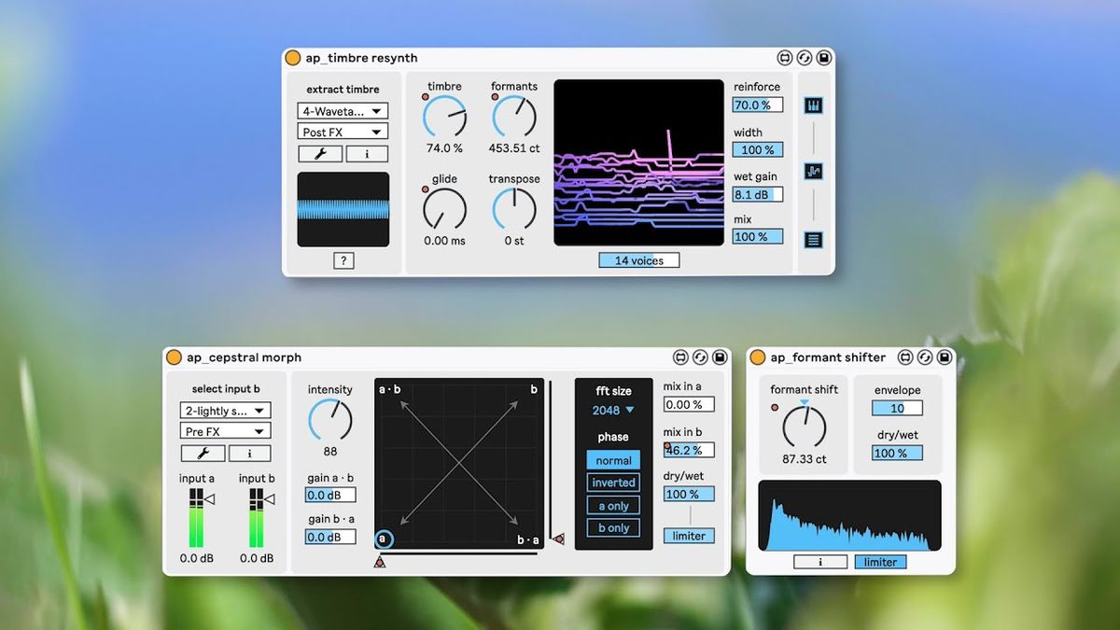Select the a only phase option
The image size is (1120, 630).
[613, 506]
